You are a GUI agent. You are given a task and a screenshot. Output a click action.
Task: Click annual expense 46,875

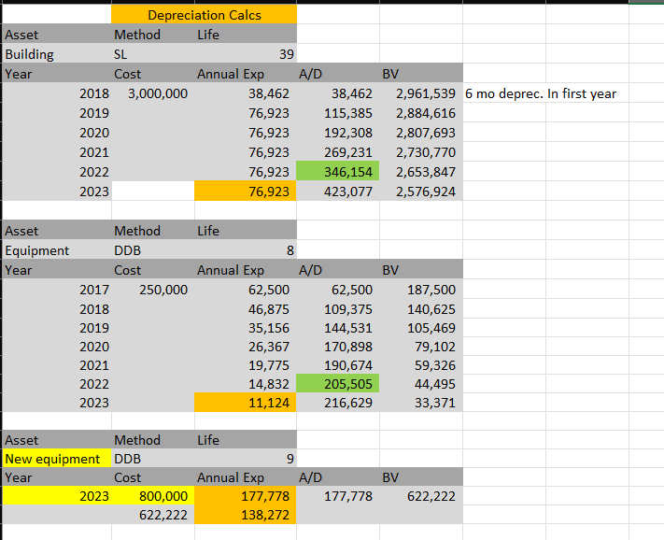coord(246,309)
